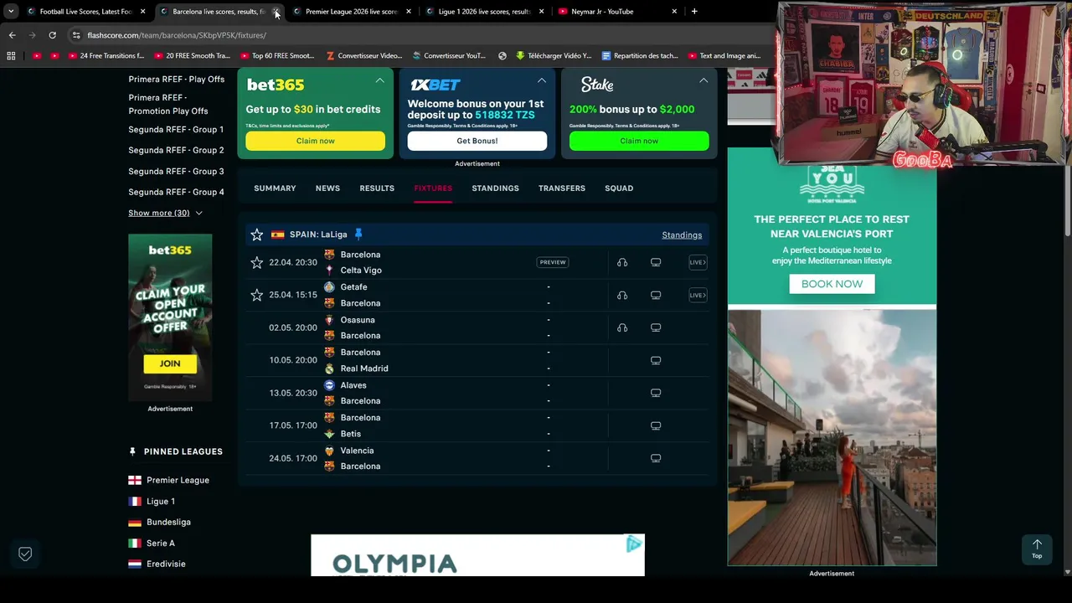Click Real Madrid team name
Screen dimensions: 1072x603
click(x=364, y=368)
